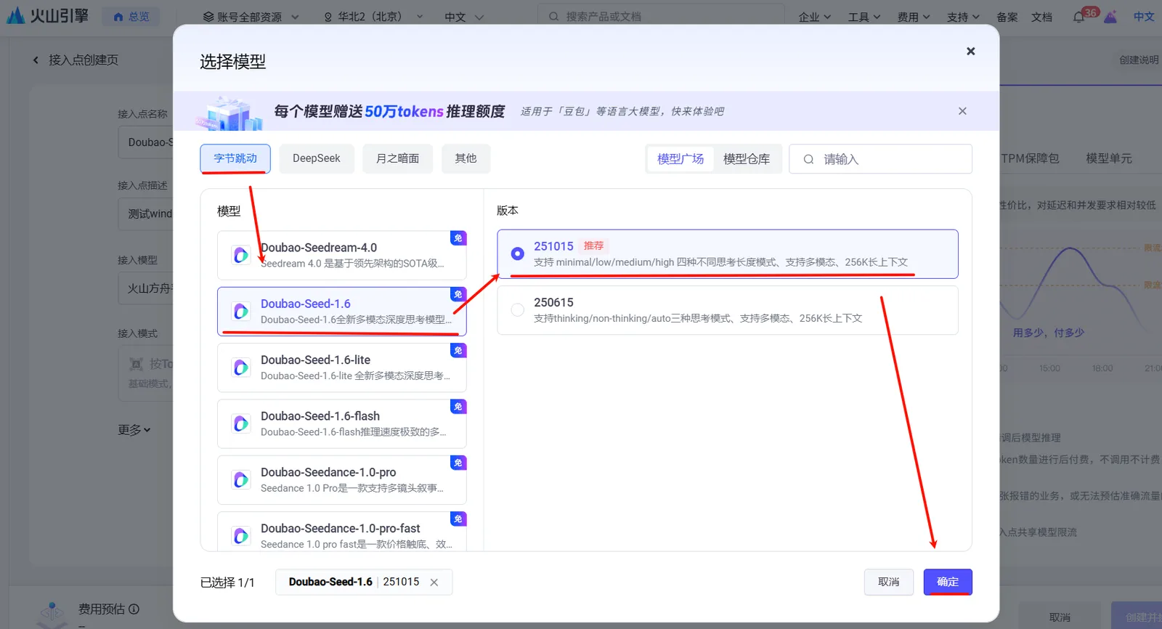The image size is (1162, 629).
Task: Click the 版本 heading
Action: [508, 211]
